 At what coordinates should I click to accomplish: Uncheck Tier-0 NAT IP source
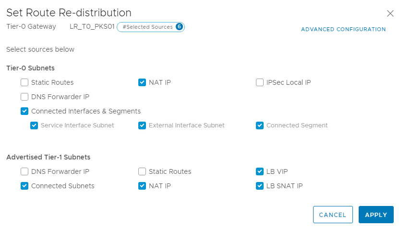click(x=142, y=82)
